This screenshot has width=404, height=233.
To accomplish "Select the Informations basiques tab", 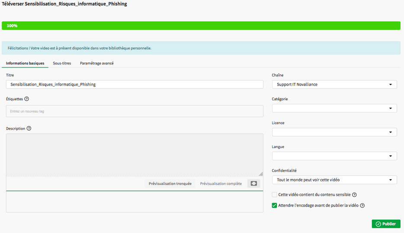I will (25, 63).
